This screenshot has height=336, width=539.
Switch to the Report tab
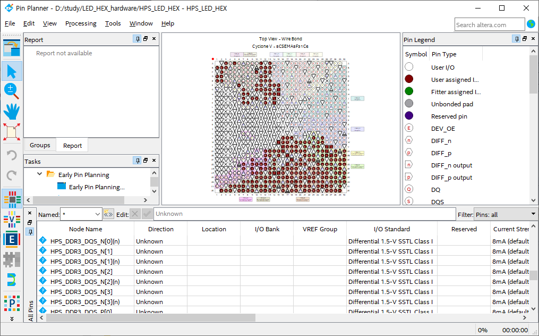[72, 145]
